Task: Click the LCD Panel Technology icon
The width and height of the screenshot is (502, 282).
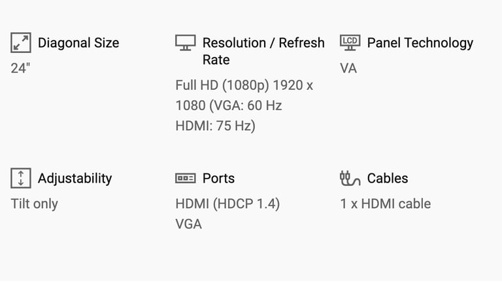Action: [x=350, y=43]
